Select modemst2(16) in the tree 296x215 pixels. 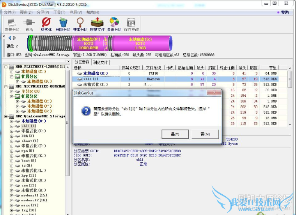point(34,200)
